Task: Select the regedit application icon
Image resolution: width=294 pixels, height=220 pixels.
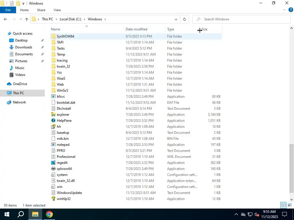Action: tap(53, 163)
